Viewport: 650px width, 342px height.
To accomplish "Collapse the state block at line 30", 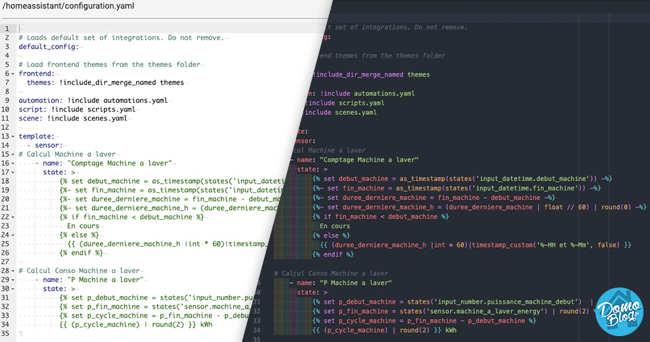I will 13,289.
